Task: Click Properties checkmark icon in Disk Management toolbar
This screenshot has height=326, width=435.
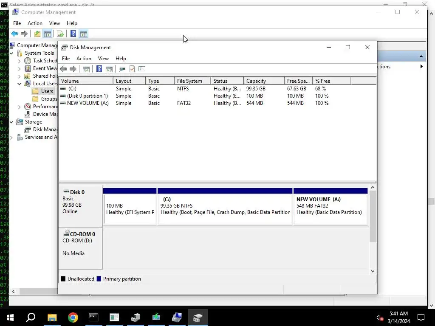Action: (132, 69)
